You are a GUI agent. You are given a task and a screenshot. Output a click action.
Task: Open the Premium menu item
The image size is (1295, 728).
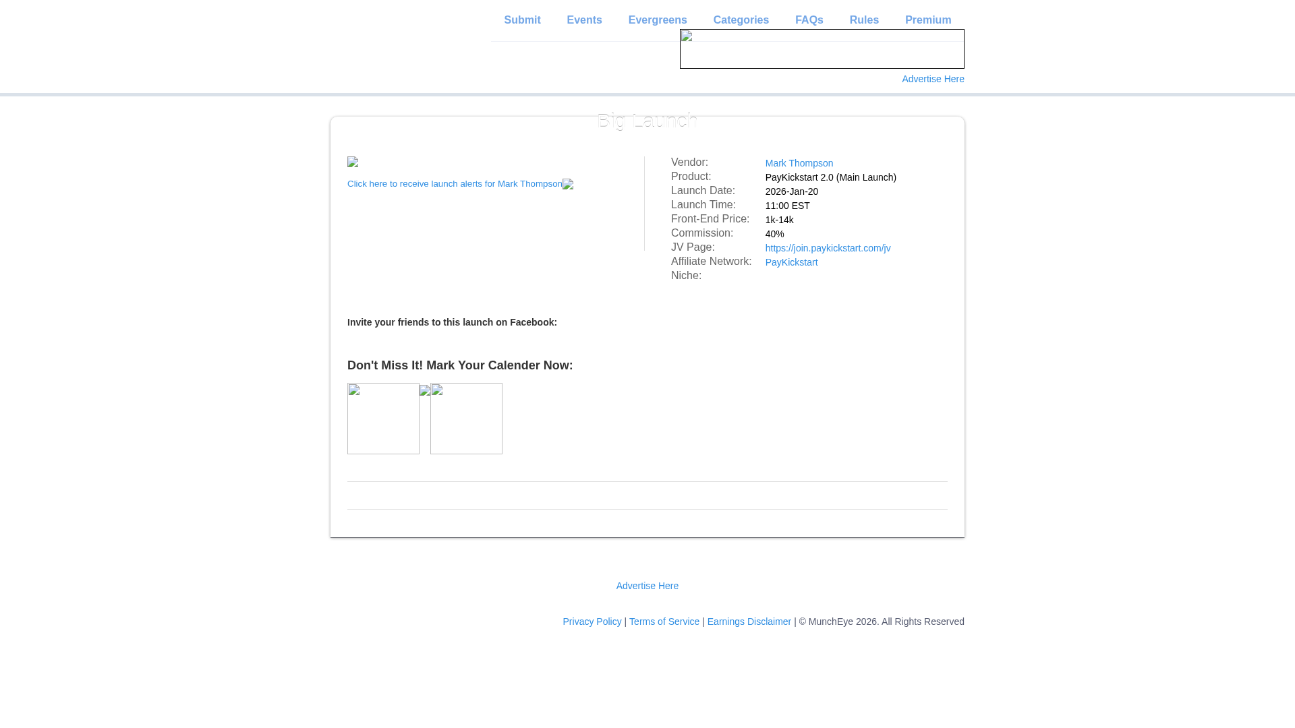928,20
